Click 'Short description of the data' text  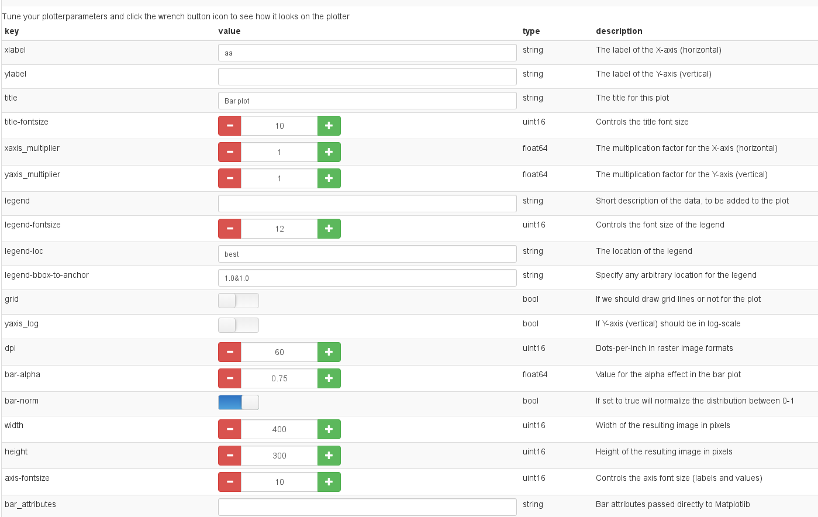click(692, 201)
